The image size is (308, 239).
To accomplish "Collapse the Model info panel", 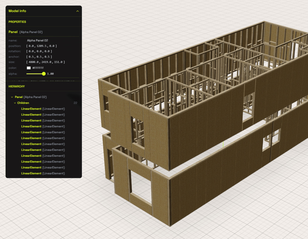I will [x=77, y=11].
